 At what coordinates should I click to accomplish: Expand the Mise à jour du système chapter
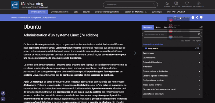coord(199,85)
